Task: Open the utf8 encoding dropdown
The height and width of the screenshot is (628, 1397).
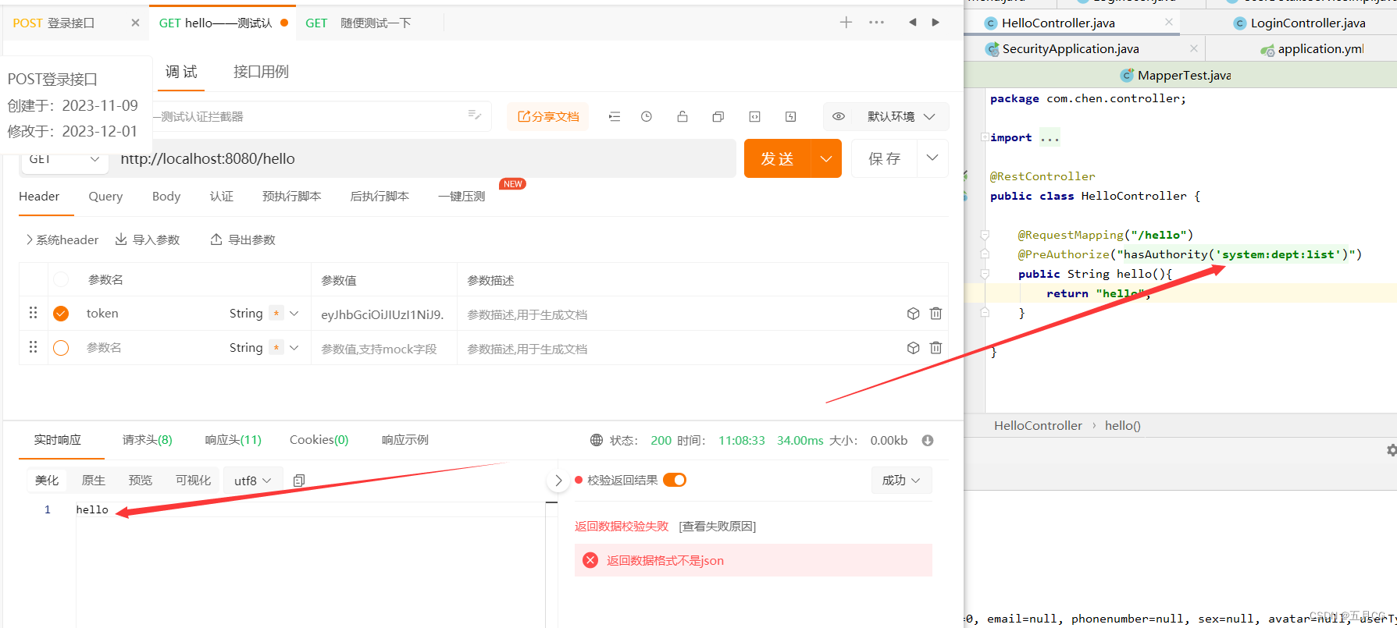Action: 252,481
